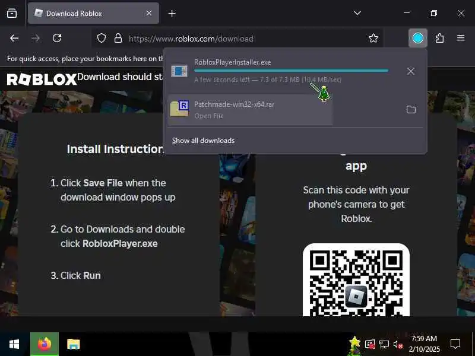The width and height of the screenshot is (475, 356).
Task: Open the Action Center notifications
Action: pos(455,344)
